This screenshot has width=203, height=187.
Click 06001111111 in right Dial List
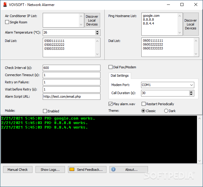(153, 41)
